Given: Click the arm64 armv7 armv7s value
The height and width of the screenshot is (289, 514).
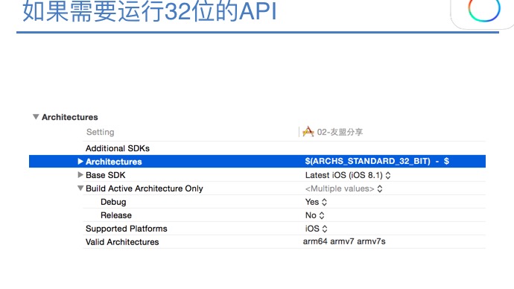Looking at the screenshot, I should 344,241.
